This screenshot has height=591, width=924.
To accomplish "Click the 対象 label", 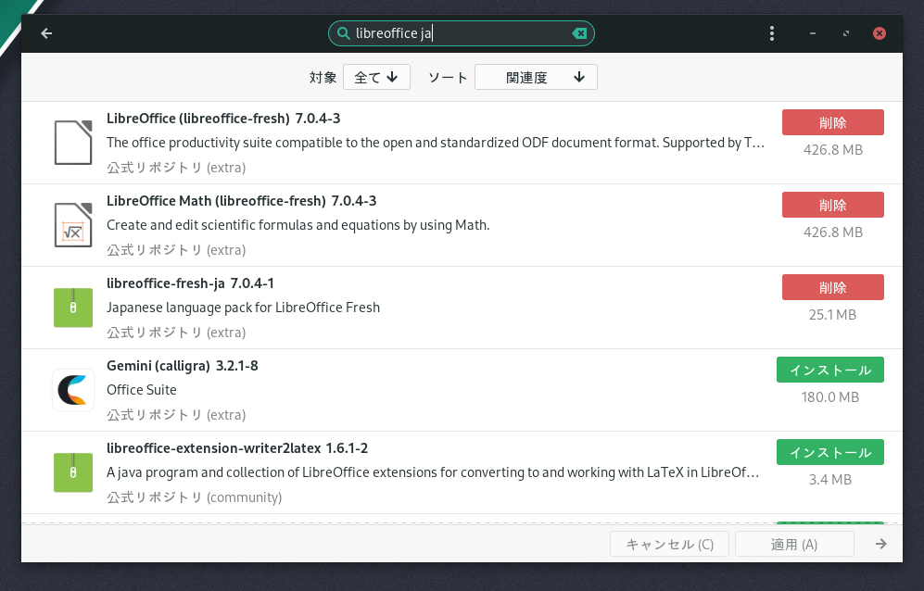I will 323,77.
